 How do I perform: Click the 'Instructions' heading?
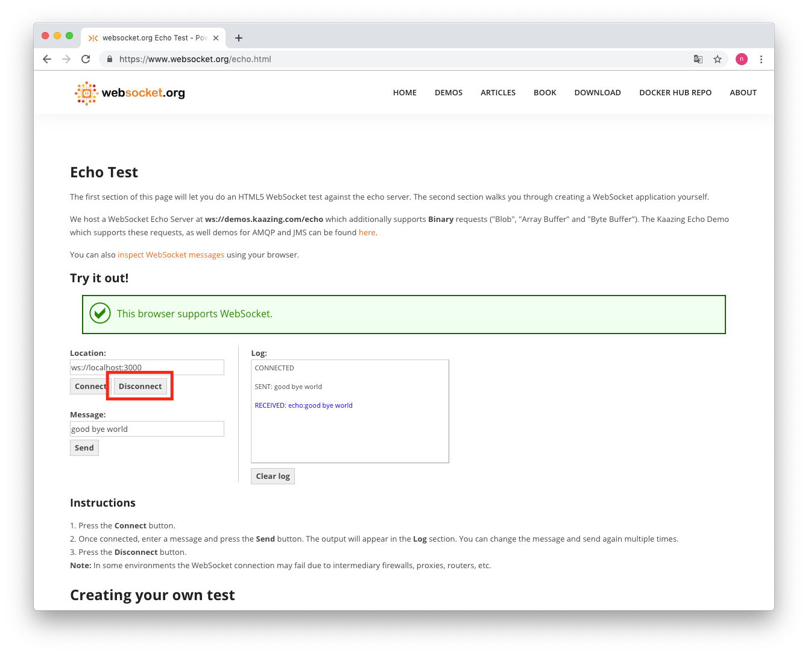[x=103, y=503]
